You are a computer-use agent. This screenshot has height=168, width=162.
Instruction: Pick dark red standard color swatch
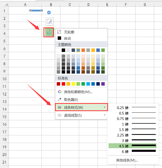tap(58, 84)
